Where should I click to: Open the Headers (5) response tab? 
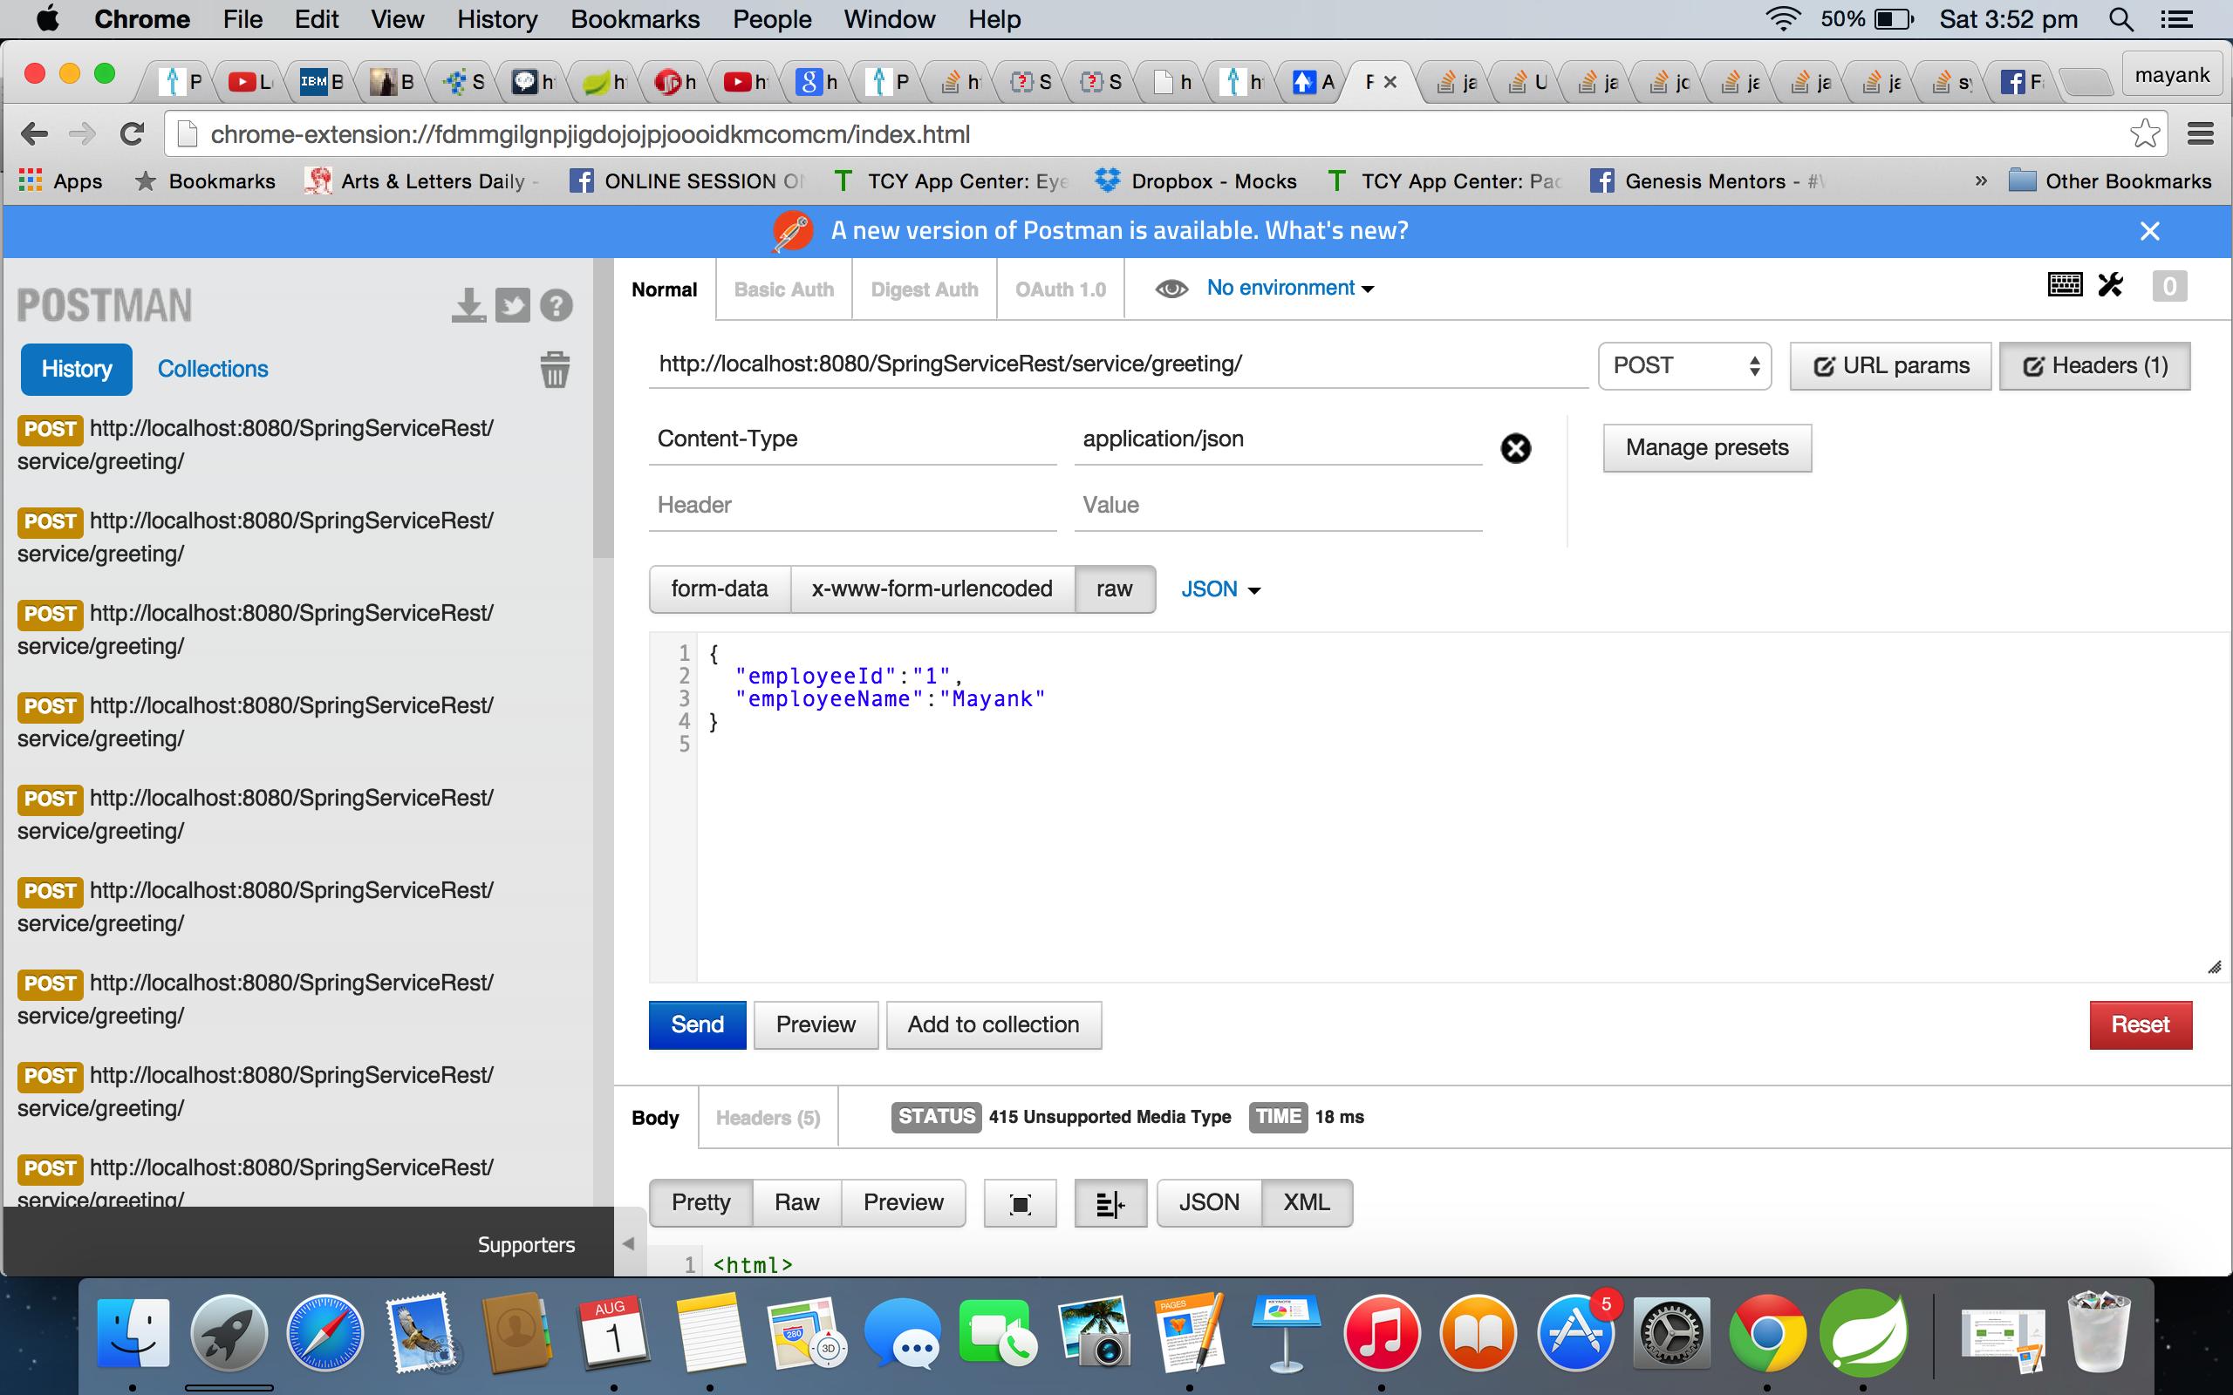point(767,1117)
